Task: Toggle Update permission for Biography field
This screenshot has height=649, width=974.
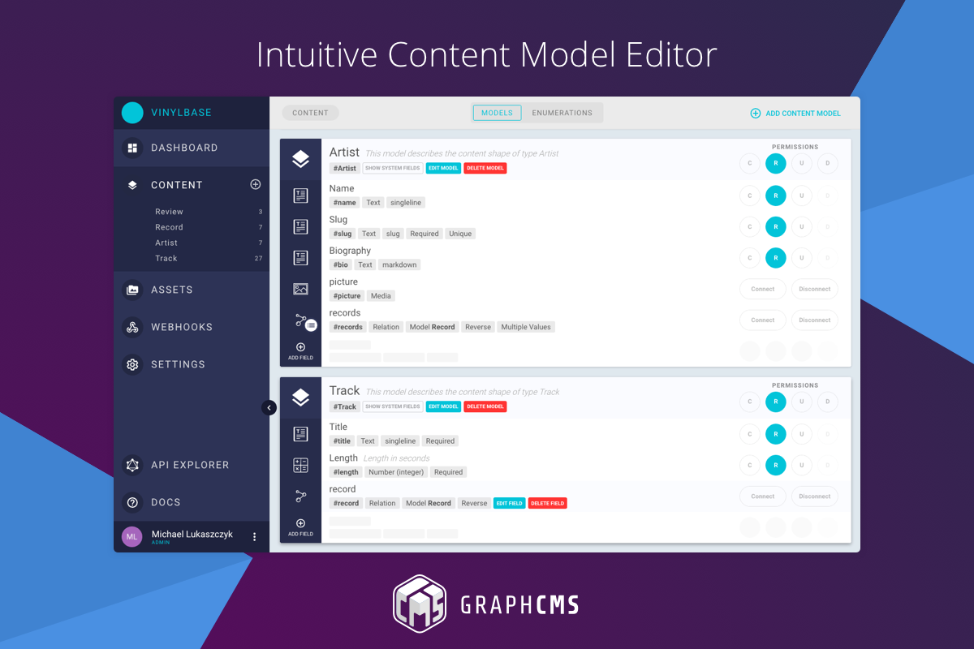Action: [x=802, y=258]
